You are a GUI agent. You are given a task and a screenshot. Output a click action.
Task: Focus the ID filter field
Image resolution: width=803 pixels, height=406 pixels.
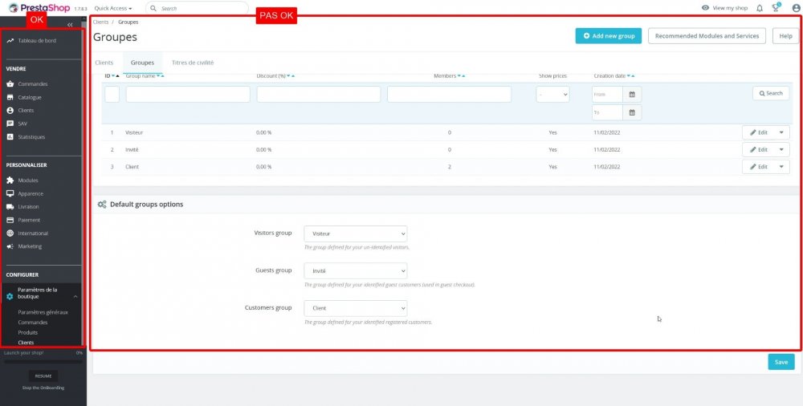112,94
